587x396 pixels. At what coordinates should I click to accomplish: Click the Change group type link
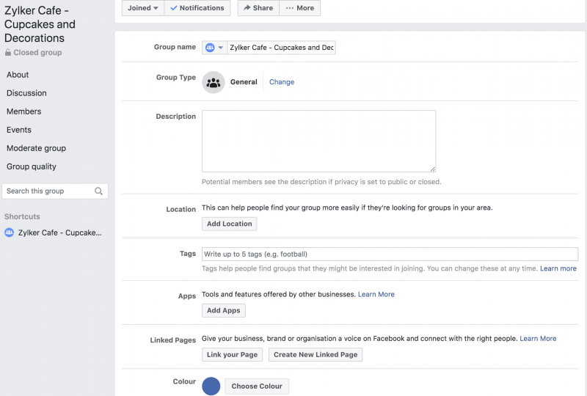(x=282, y=82)
